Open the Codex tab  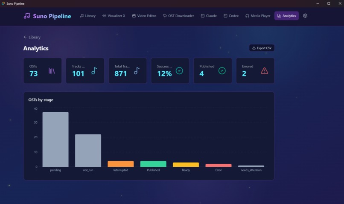231,16
